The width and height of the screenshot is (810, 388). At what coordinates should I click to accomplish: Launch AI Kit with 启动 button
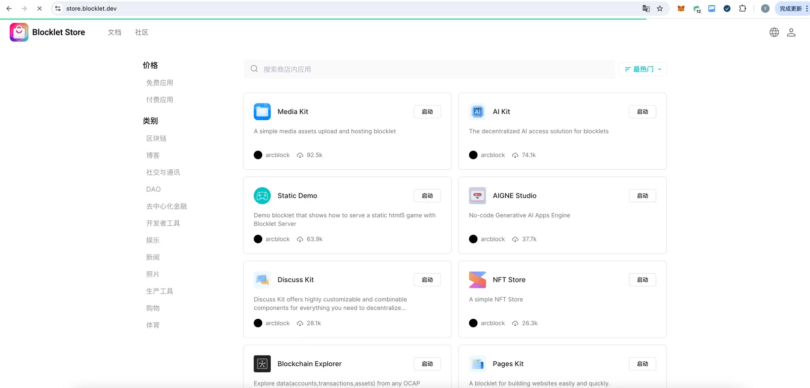point(642,112)
